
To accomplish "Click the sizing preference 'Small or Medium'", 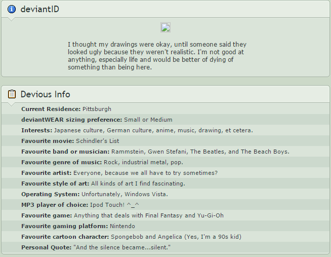I will [x=148, y=120].
